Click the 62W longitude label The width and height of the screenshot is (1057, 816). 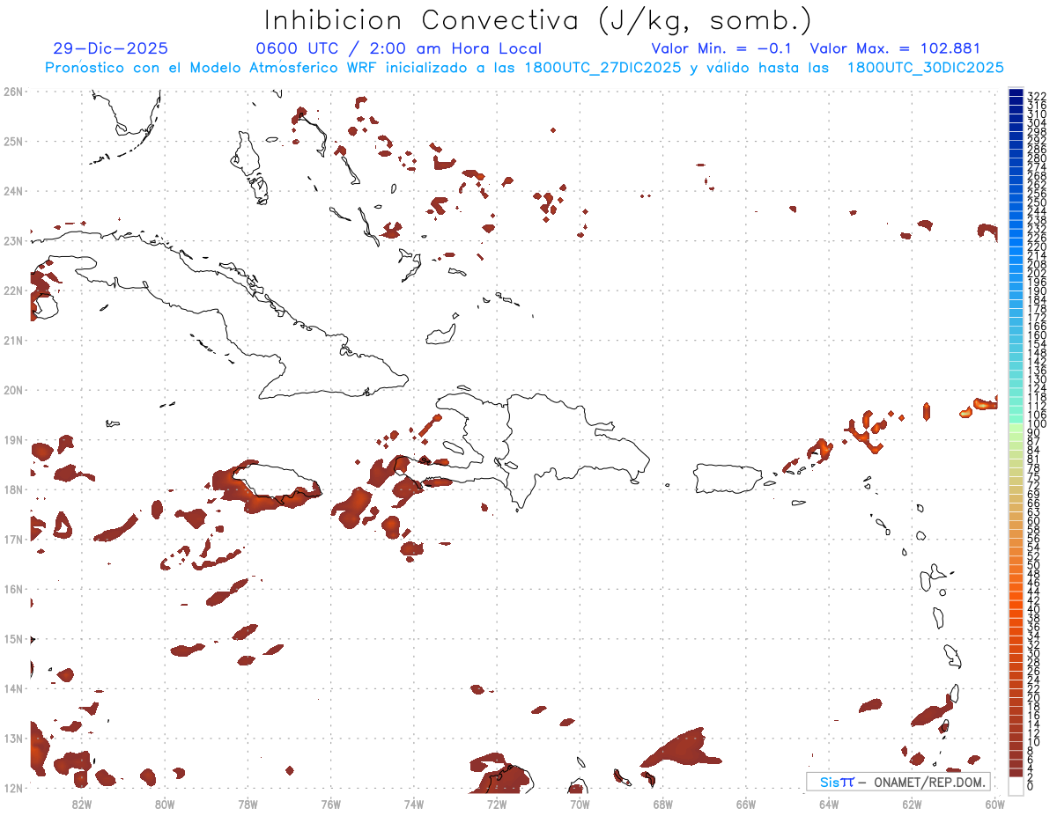912,803
